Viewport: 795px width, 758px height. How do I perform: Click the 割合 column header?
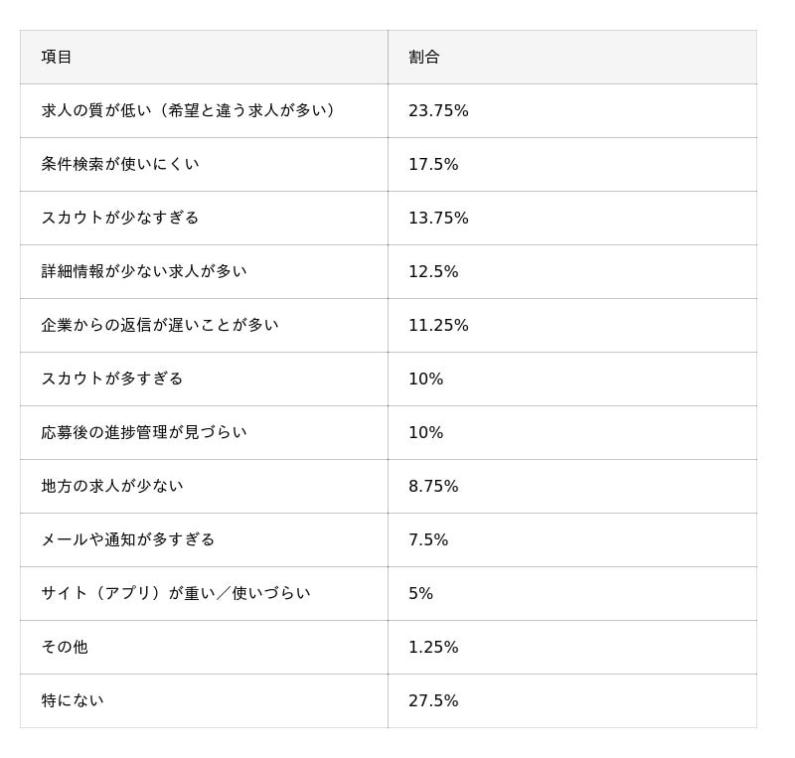pos(424,57)
